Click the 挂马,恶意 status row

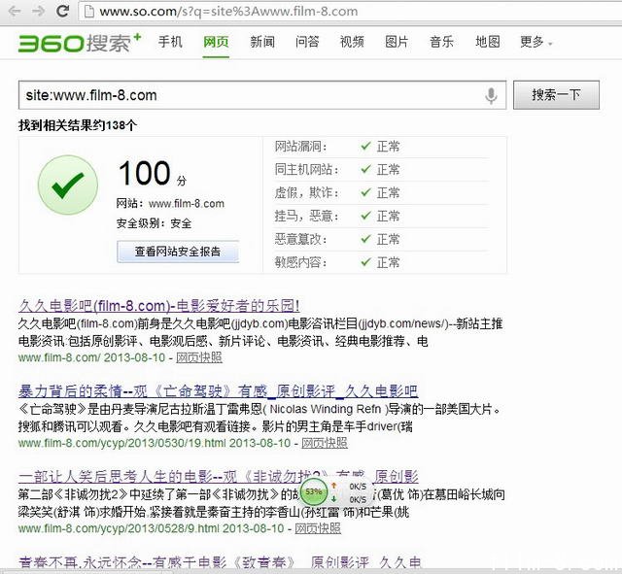click(381, 216)
